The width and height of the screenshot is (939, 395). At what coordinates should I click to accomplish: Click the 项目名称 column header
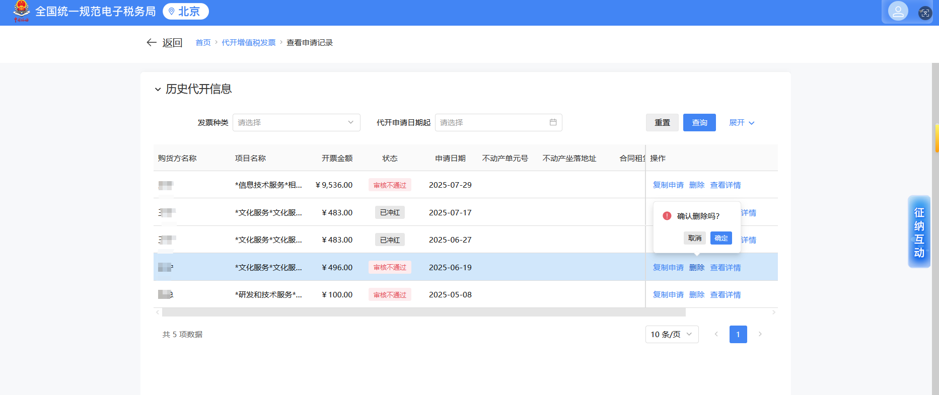pos(250,159)
